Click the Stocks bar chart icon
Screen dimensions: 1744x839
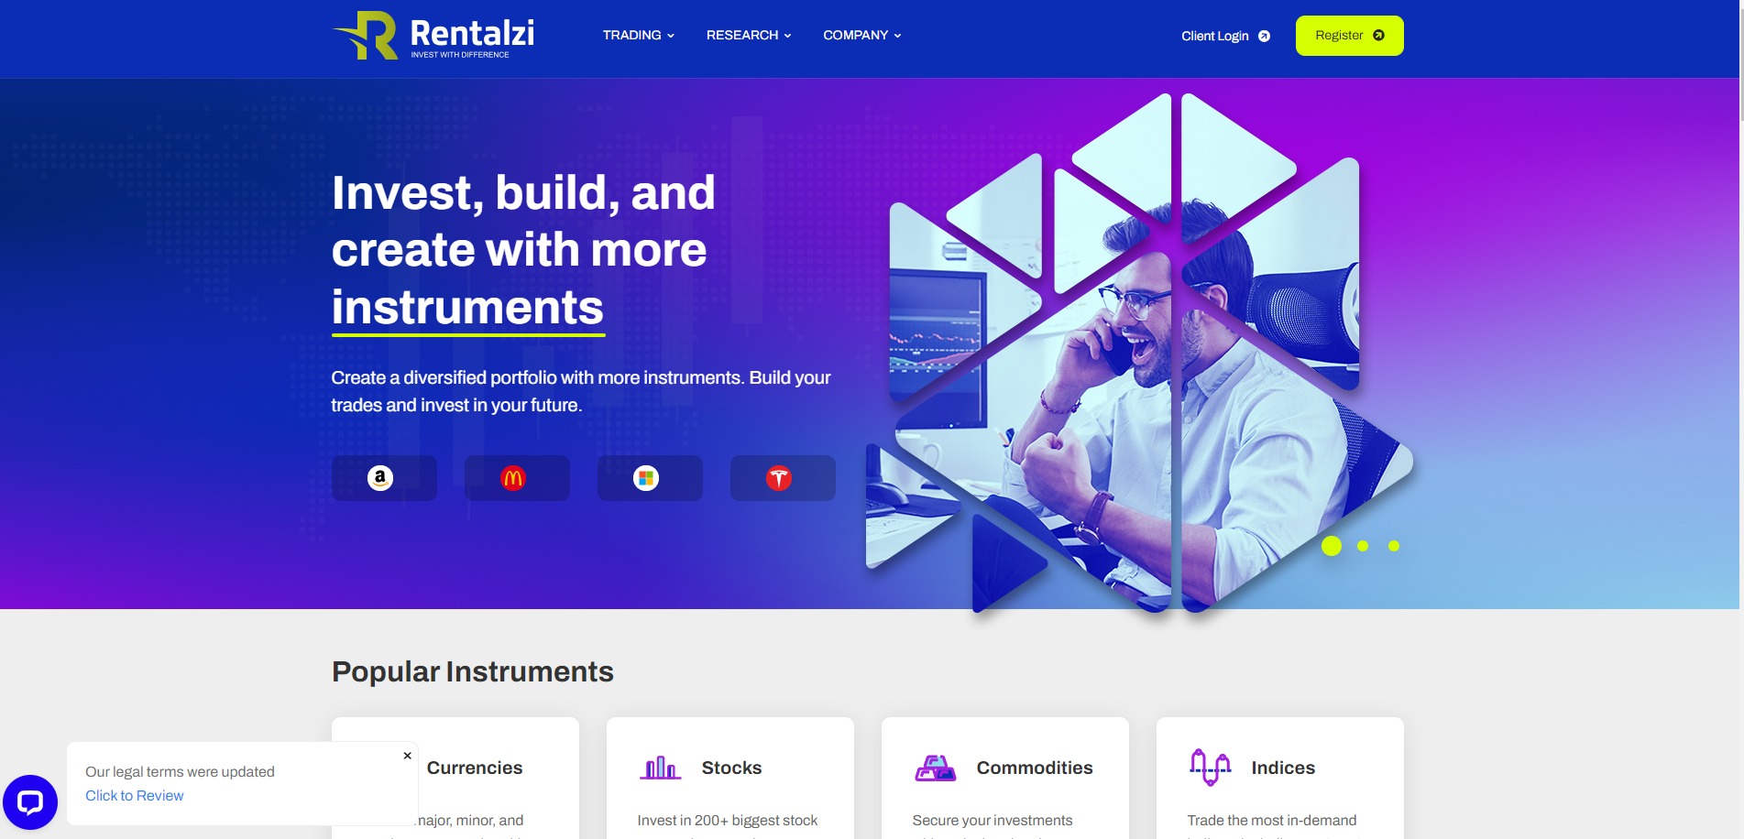(x=661, y=768)
